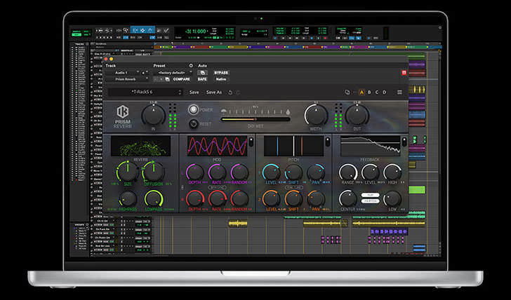The width and height of the screenshot is (511, 300).
Task: Click the purple MOD L RANDOM knob
Action: 239,172
